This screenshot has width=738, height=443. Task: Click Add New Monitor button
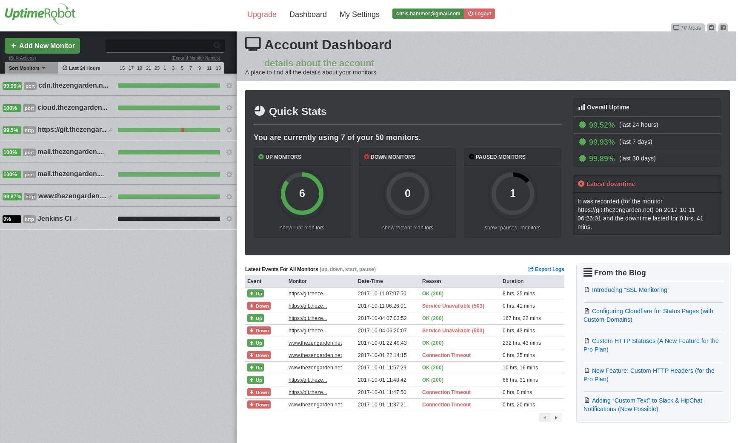click(x=42, y=46)
